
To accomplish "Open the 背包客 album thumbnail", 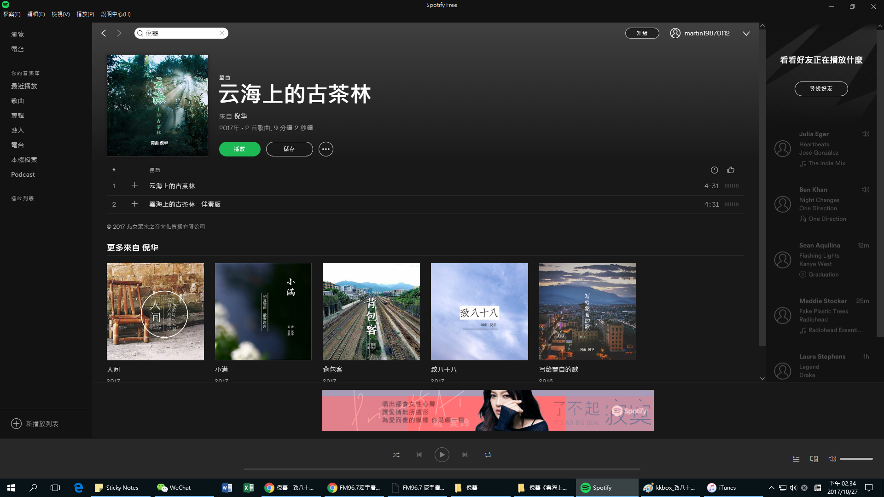I will (x=371, y=312).
